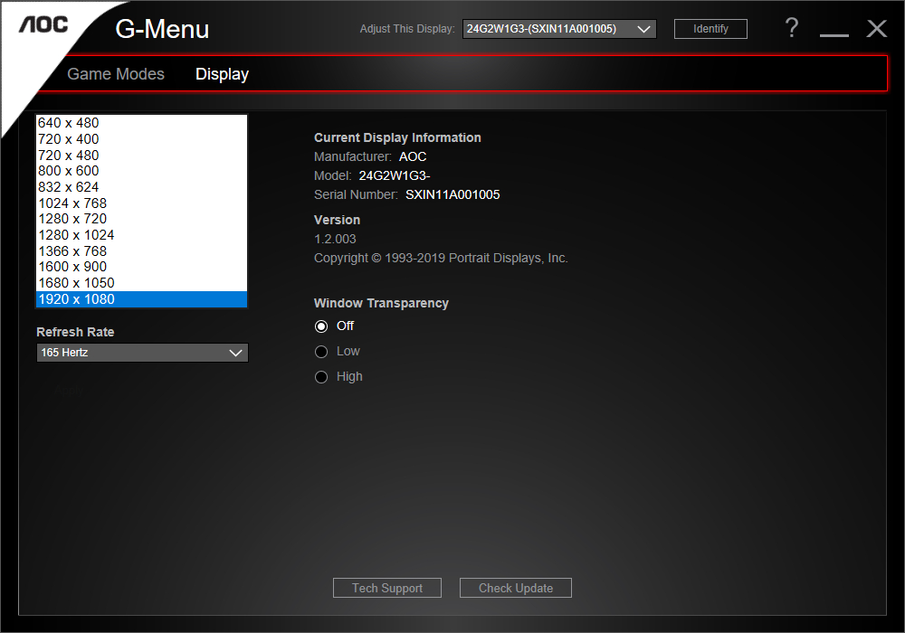Set Window Transparency to Low

321,352
